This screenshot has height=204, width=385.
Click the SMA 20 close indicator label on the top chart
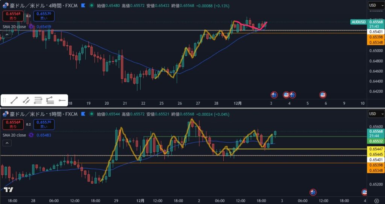click(x=14, y=27)
